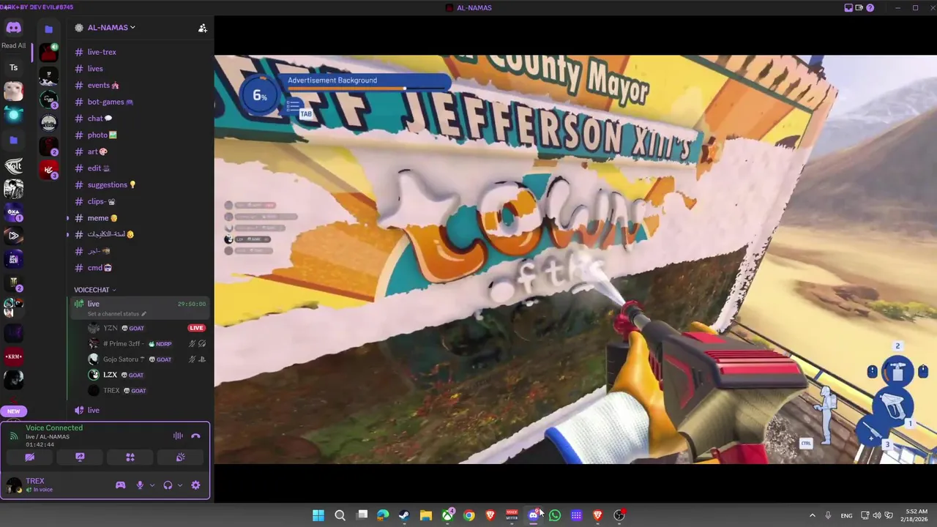The width and height of the screenshot is (937, 527).
Task: Open the OXA server icon
Action: (x=13, y=213)
